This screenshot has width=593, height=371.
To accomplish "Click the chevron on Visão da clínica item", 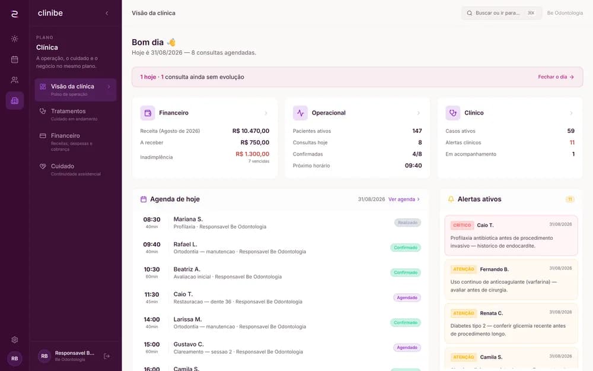I will click(109, 87).
